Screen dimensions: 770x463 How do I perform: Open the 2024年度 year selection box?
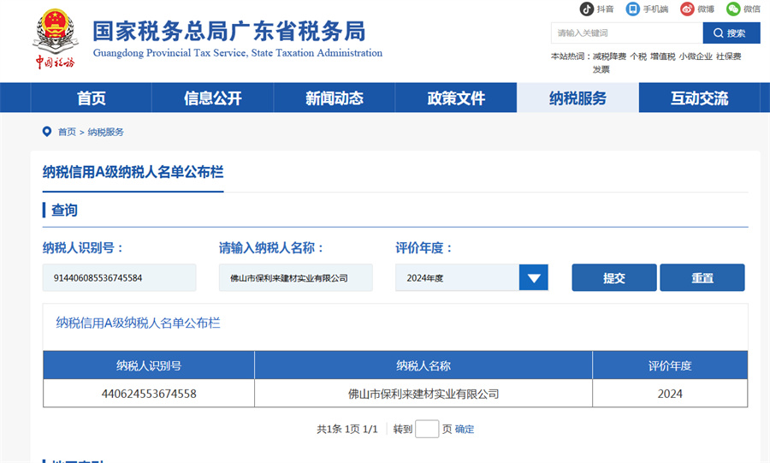point(458,278)
